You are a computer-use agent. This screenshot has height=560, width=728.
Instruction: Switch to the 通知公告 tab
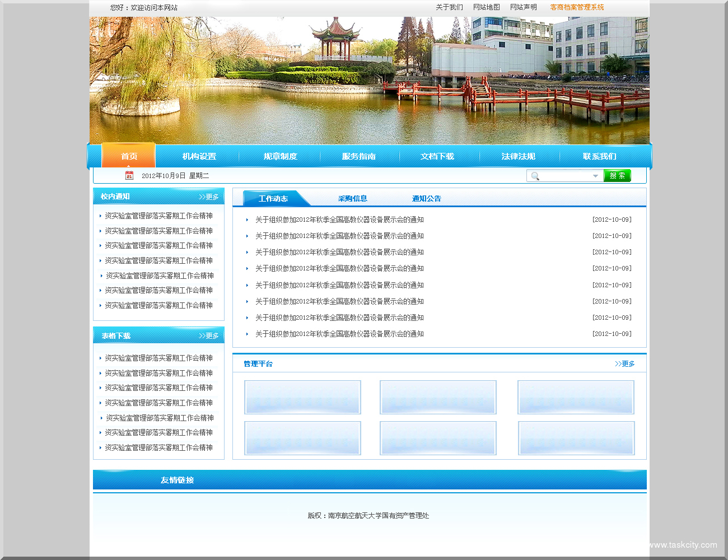[x=426, y=198]
